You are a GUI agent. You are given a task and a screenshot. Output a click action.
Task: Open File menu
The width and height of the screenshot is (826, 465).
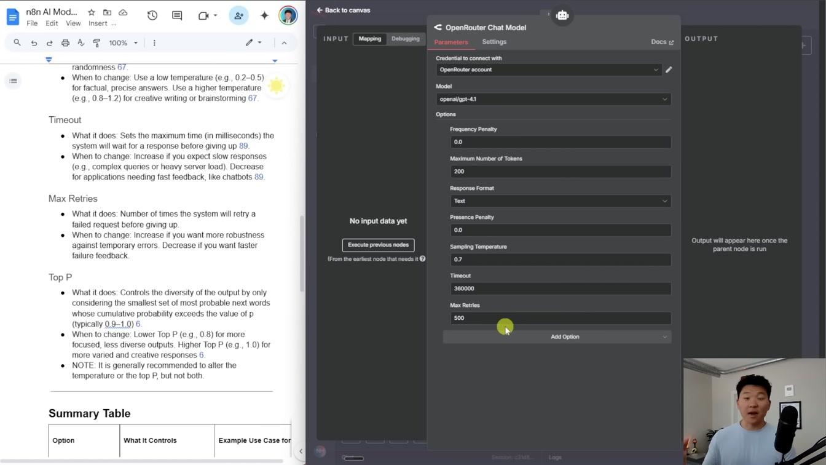point(32,23)
